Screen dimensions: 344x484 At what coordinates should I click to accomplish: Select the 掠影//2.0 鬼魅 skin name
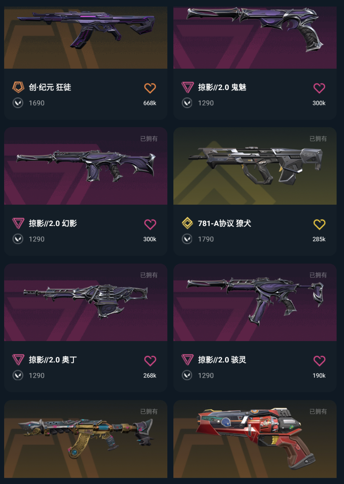[x=222, y=87]
